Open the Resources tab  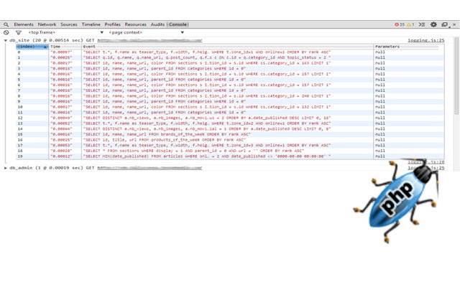tap(136, 24)
